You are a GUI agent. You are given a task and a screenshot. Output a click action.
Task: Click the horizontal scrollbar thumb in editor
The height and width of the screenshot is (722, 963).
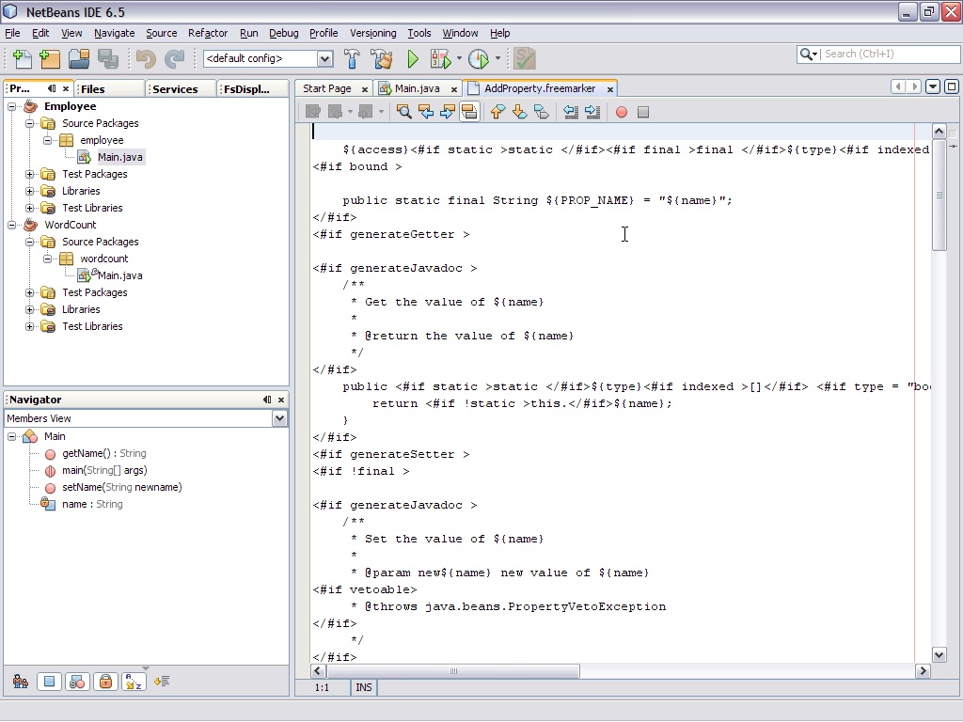pos(453,671)
